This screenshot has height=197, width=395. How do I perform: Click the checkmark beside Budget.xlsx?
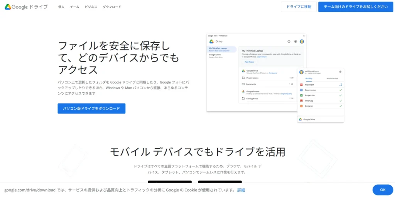tap(341, 95)
